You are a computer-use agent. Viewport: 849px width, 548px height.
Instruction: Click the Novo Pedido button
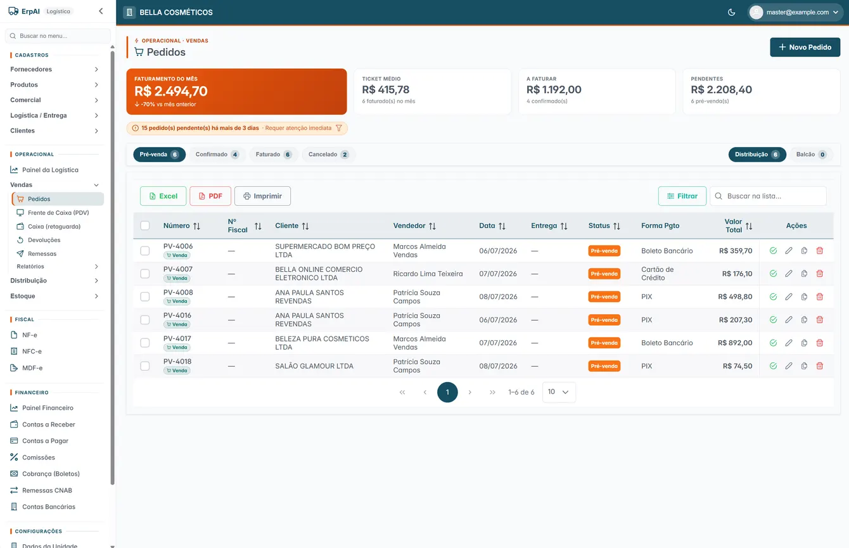(x=805, y=47)
